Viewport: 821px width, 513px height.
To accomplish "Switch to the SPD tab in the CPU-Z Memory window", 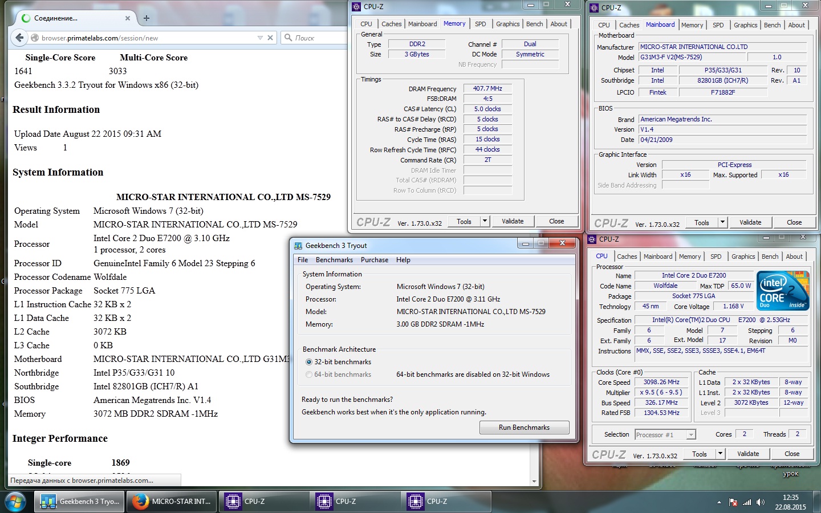I will coord(481,24).
